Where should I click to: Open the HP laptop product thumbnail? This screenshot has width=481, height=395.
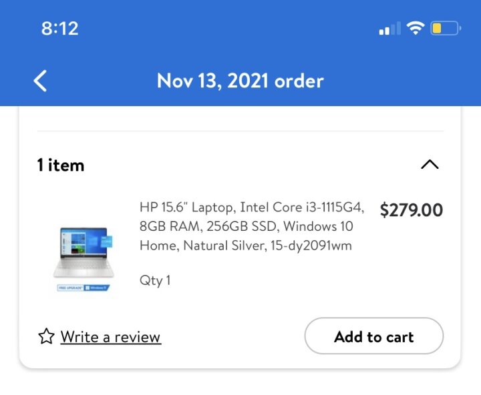click(x=84, y=259)
